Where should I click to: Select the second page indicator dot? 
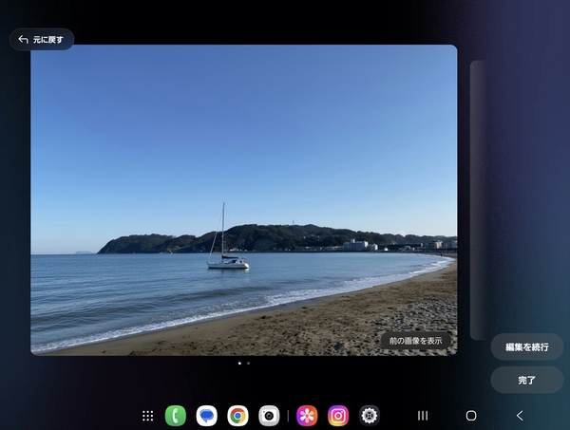pos(248,364)
